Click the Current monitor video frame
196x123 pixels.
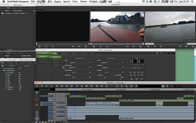pyautogui.click(x=117, y=26)
